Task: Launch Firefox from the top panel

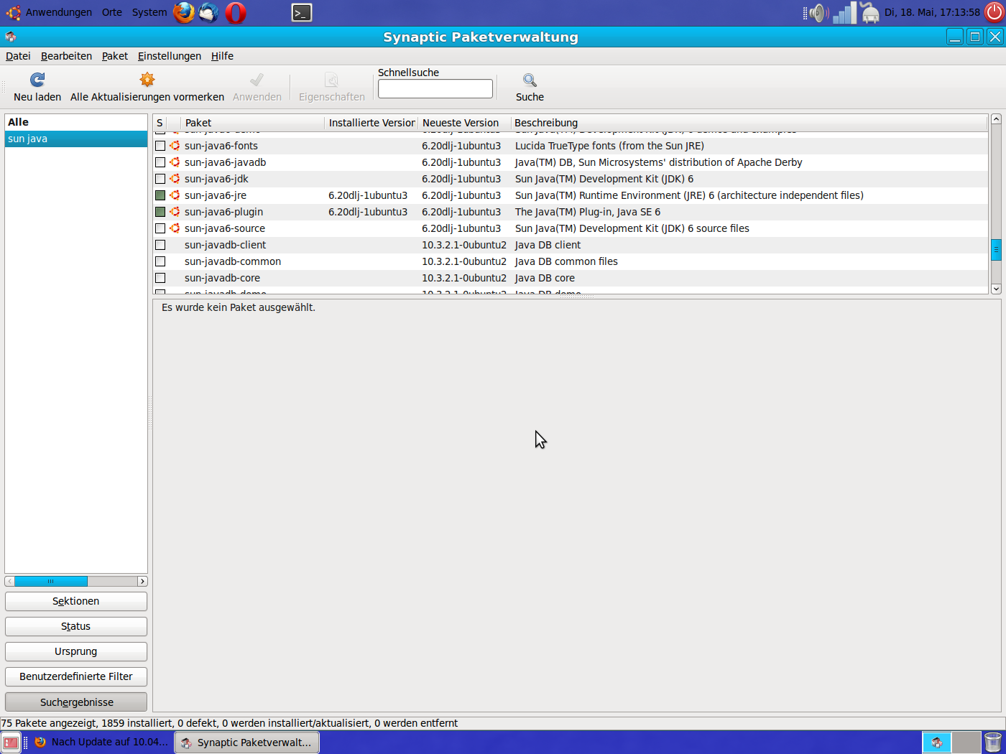Action: tap(184, 12)
